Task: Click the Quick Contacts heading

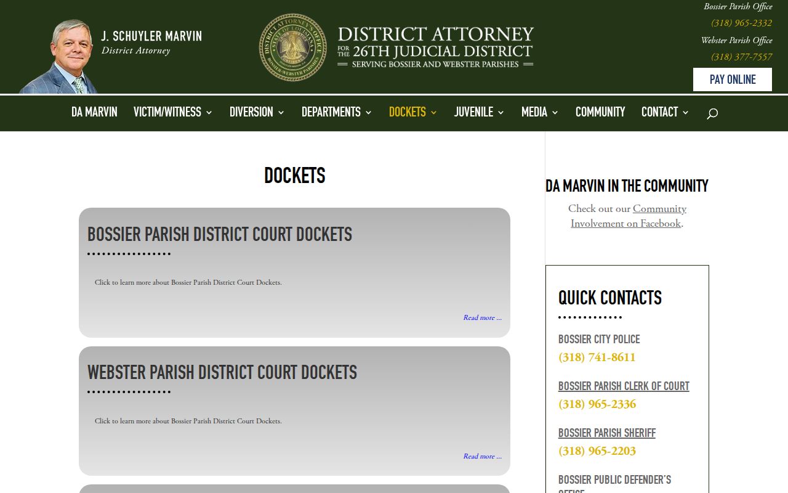Action: [610, 298]
